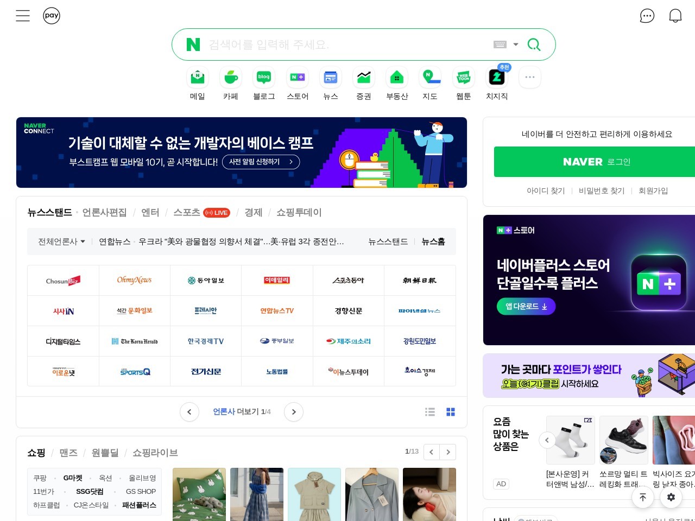Open the Naver Pay icon
Image resolution: width=695 pixels, height=521 pixels.
coord(52,16)
